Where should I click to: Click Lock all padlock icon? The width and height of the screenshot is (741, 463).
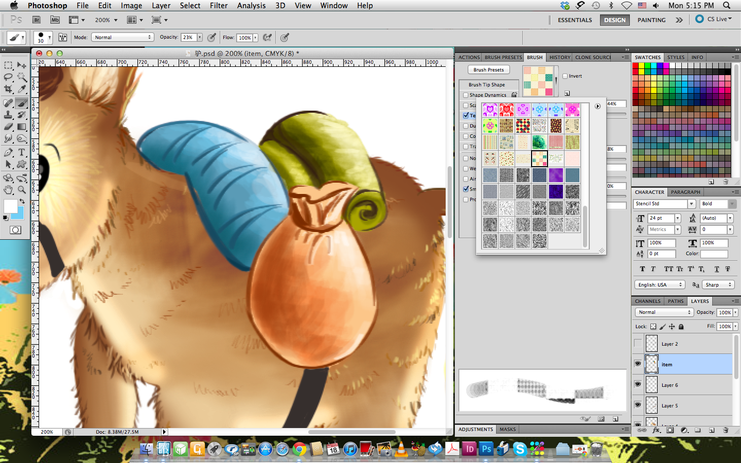[681, 327]
